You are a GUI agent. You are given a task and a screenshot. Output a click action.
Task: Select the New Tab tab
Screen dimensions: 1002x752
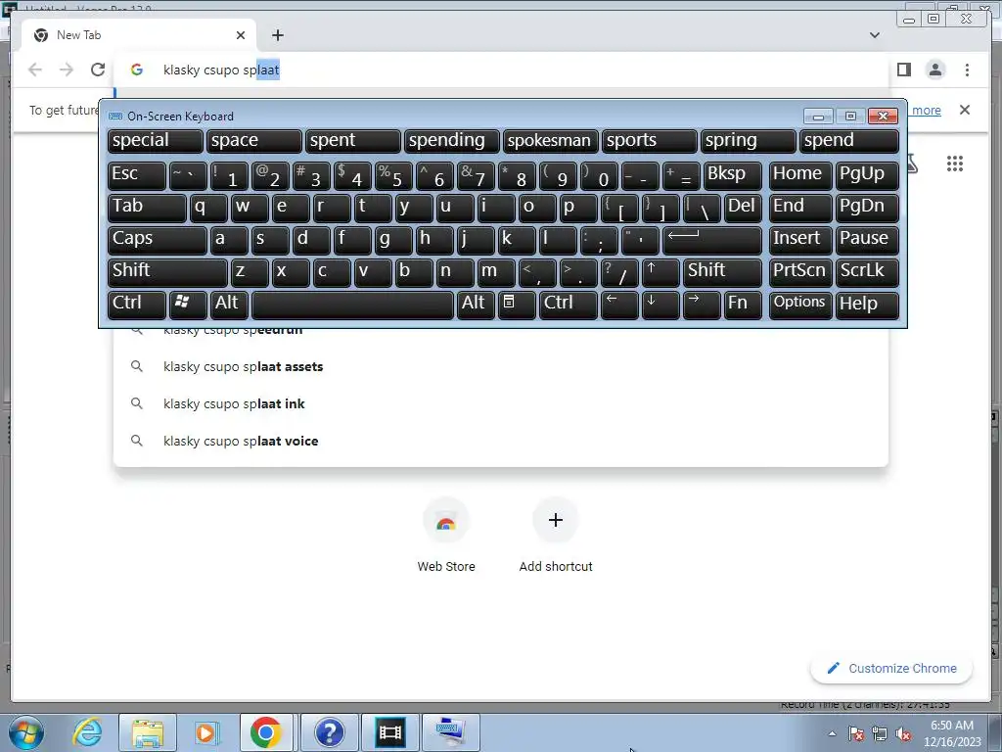pyautogui.click(x=139, y=35)
